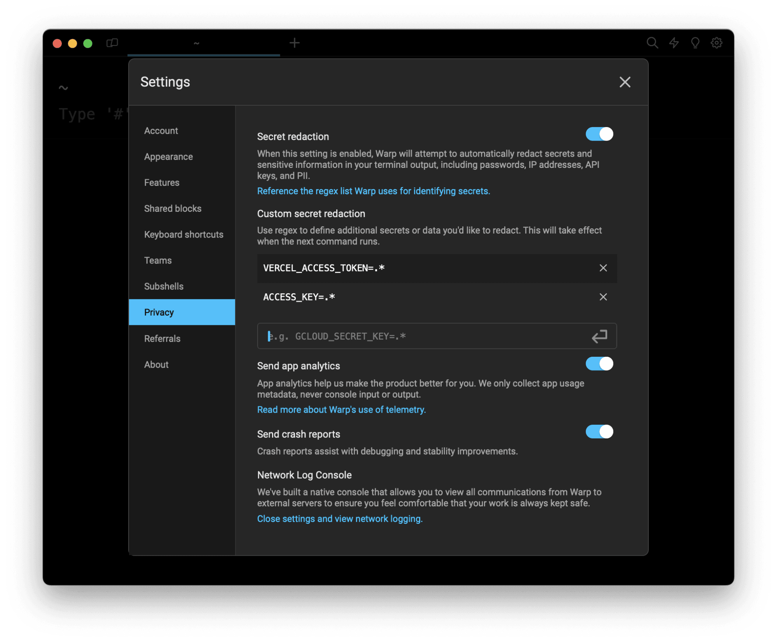Open the regex list reference link
Image resolution: width=777 pixels, height=642 pixels.
coord(373,191)
